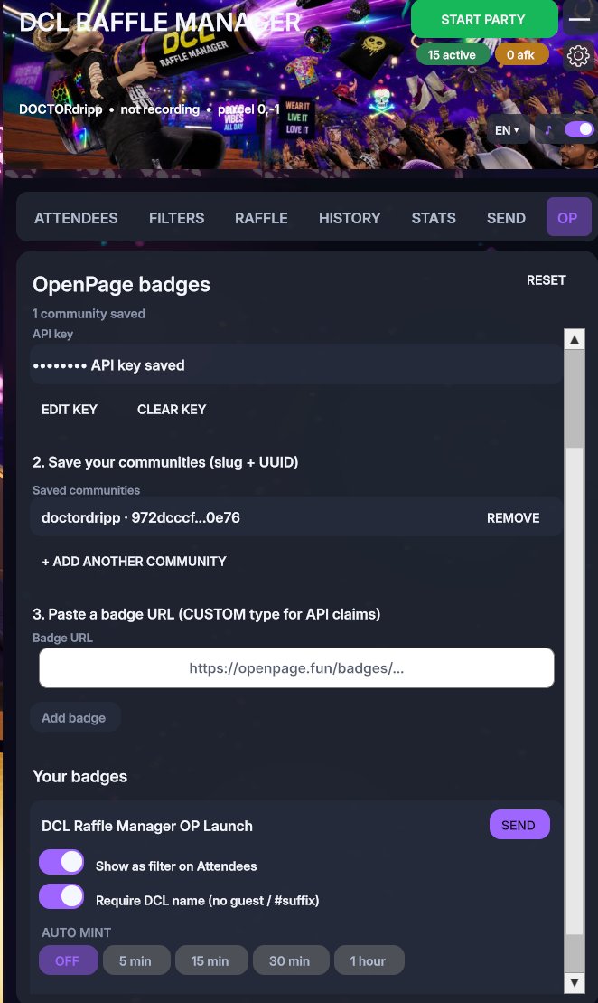Expand + ADD ANOTHER COMMUNITY
Image resolution: width=598 pixels, height=1003 pixels.
click(135, 562)
